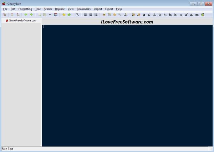Toggle italic formatting

(149, 15)
